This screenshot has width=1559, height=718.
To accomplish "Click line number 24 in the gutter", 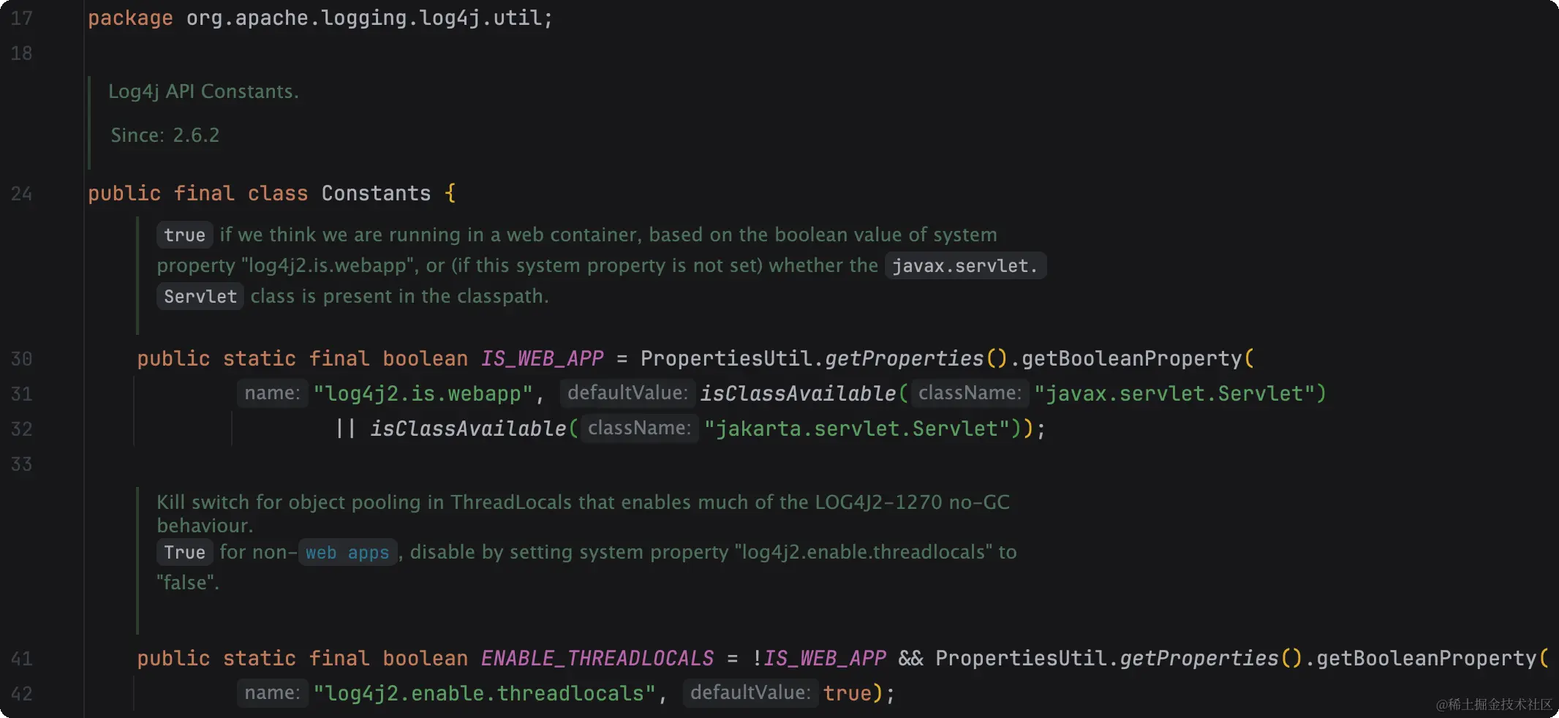I will click(x=22, y=194).
